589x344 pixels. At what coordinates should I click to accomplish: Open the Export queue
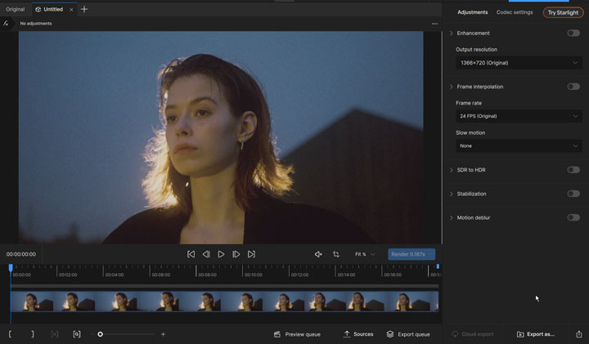point(408,334)
